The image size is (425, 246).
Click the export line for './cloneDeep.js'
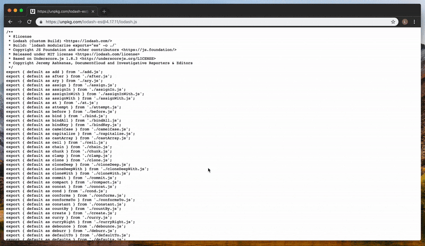click(x=69, y=164)
